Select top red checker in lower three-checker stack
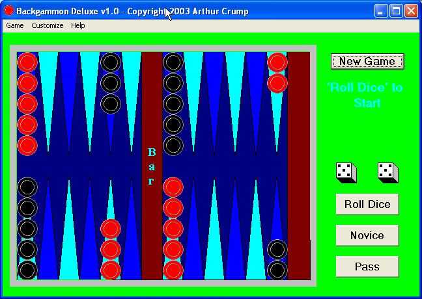This screenshot has width=422, height=299. (x=111, y=229)
